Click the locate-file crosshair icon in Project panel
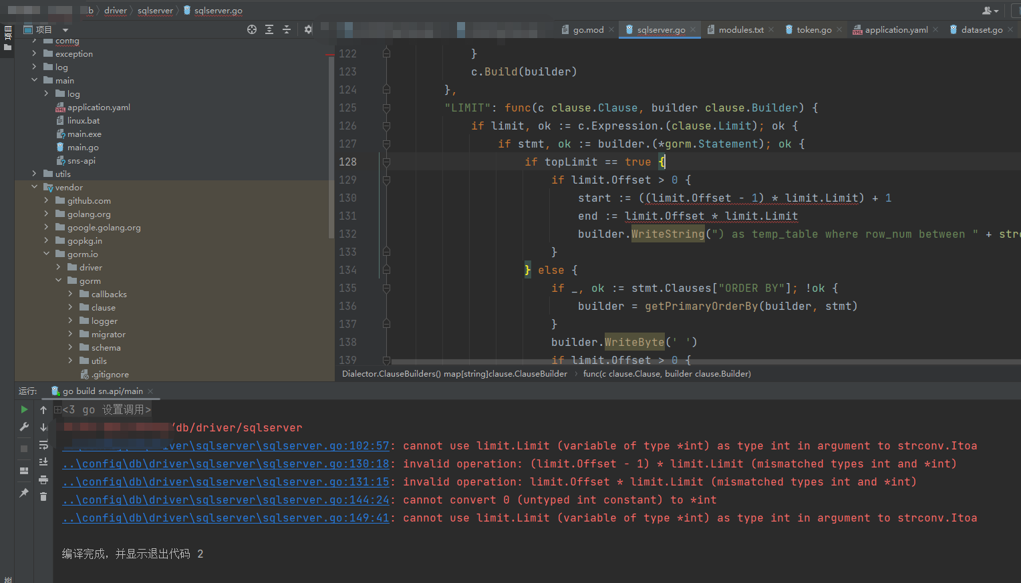The width and height of the screenshot is (1021, 583). coord(252,29)
